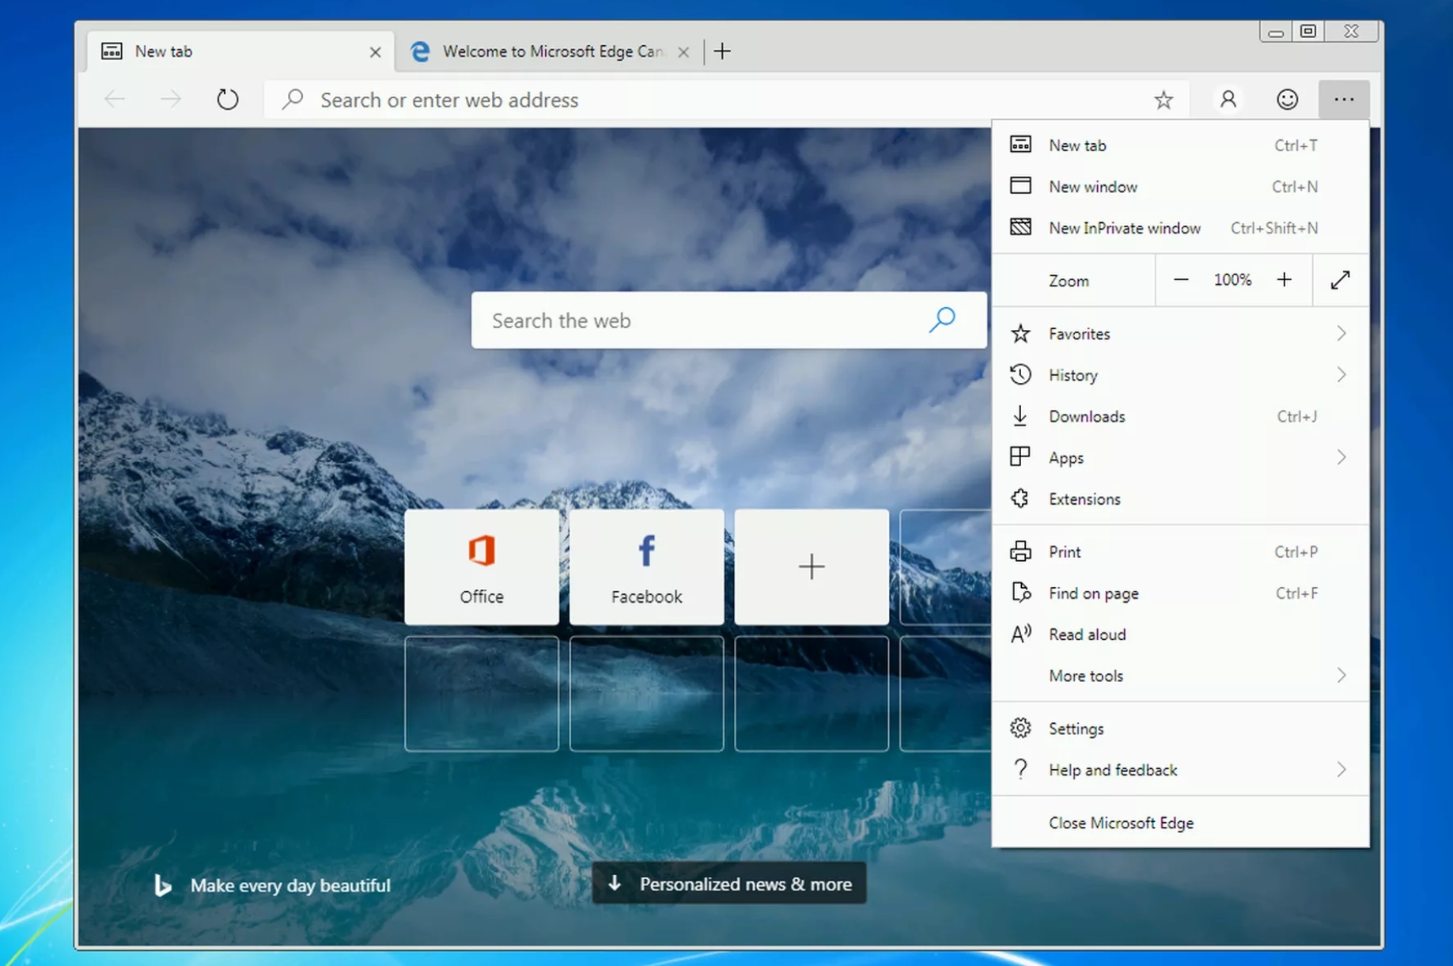
Task: Choose New InPrivate window menu item
Action: 1124,228
